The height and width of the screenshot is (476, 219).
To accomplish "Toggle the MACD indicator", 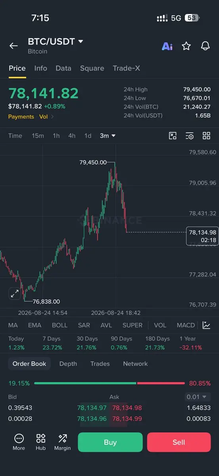I will coord(186,325).
